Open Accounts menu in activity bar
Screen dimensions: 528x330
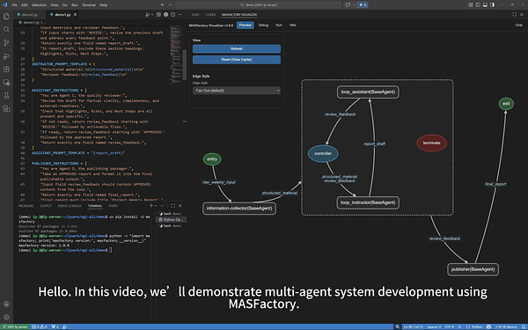[x=6, y=304]
